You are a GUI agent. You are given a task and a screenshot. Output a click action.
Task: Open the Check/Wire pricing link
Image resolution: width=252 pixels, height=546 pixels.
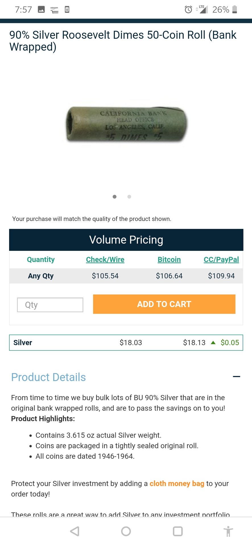(105, 259)
